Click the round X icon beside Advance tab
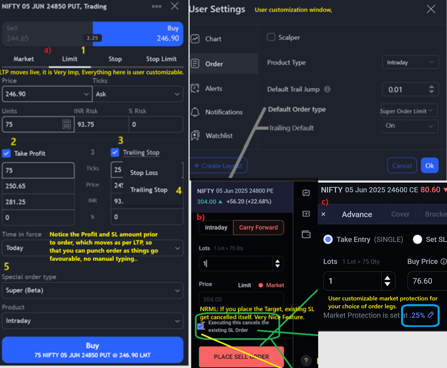447x368 pixels. pos(323,214)
